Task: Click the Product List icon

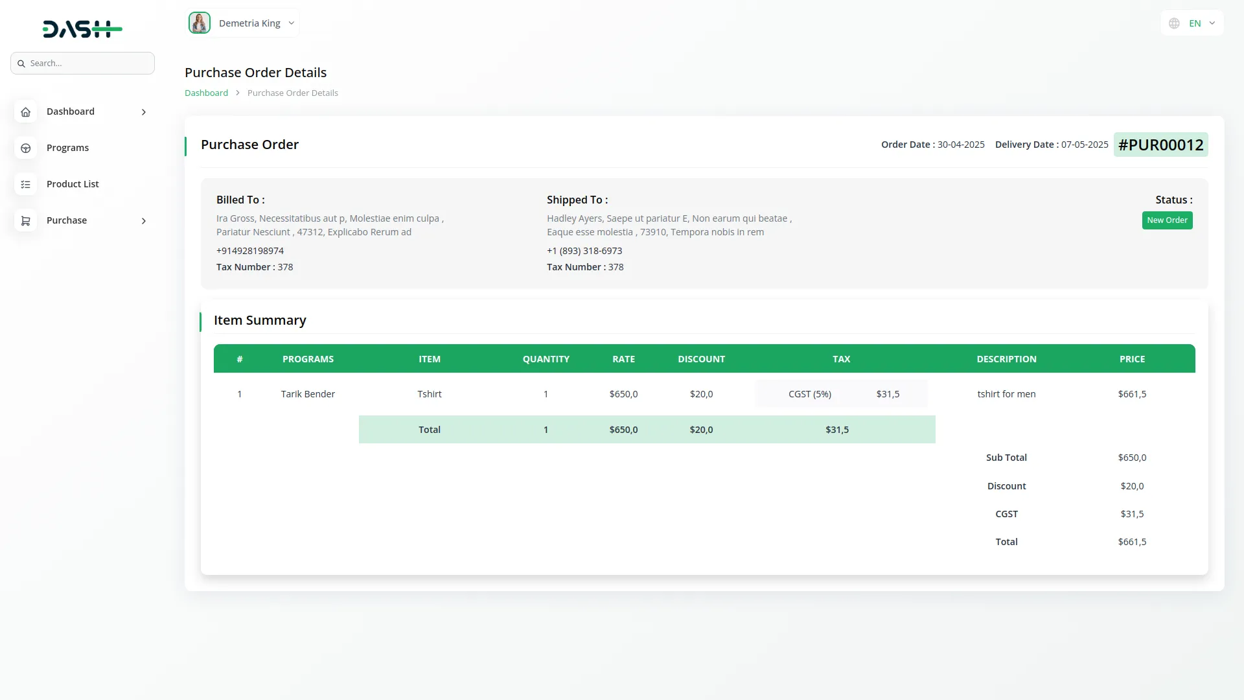Action: click(25, 185)
